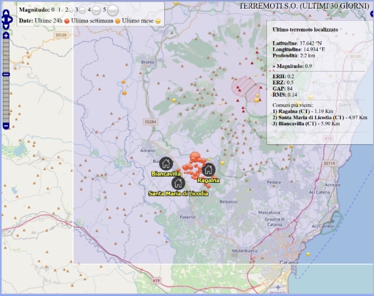This screenshot has height=296, width=374.
Task: Pan the map right with east arrow
Action: 10,19
